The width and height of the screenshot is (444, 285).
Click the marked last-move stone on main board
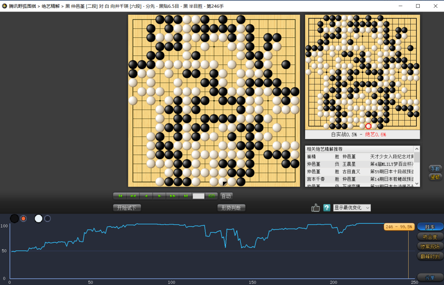(223, 182)
